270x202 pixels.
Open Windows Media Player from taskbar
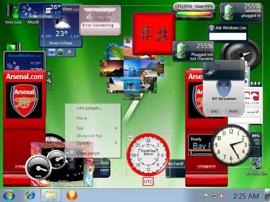pyautogui.click(x=72, y=196)
